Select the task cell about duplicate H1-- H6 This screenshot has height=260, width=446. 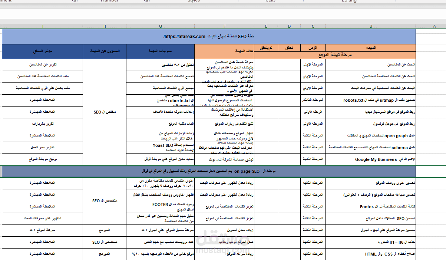(x=371, y=242)
